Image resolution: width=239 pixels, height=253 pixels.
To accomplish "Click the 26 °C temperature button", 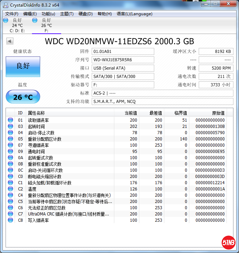I will (23, 97).
